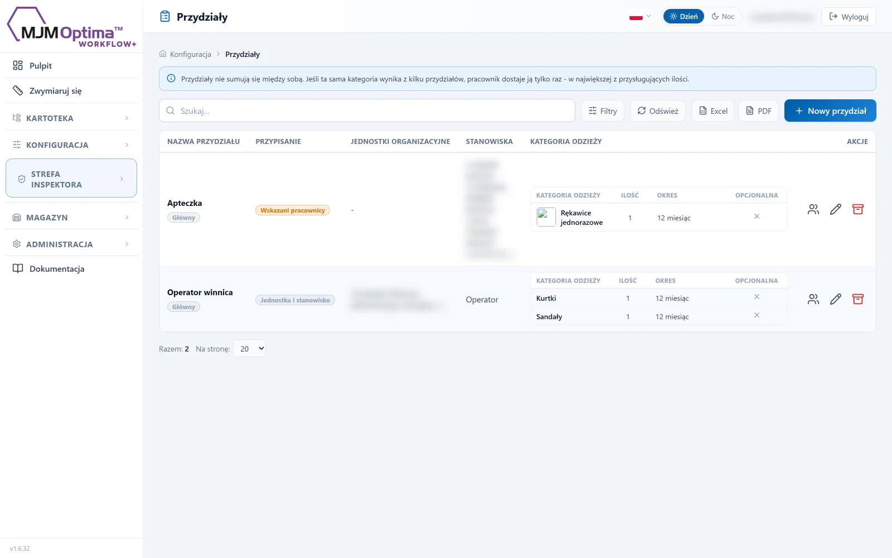
Task: Expand the ADMINISTRACJA sidebar section
Action: tap(71, 244)
